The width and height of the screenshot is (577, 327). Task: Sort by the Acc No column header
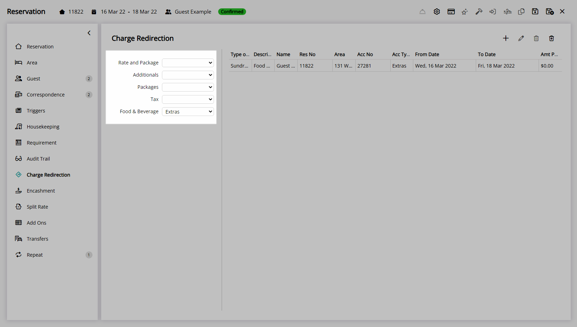tap(365, 54)
